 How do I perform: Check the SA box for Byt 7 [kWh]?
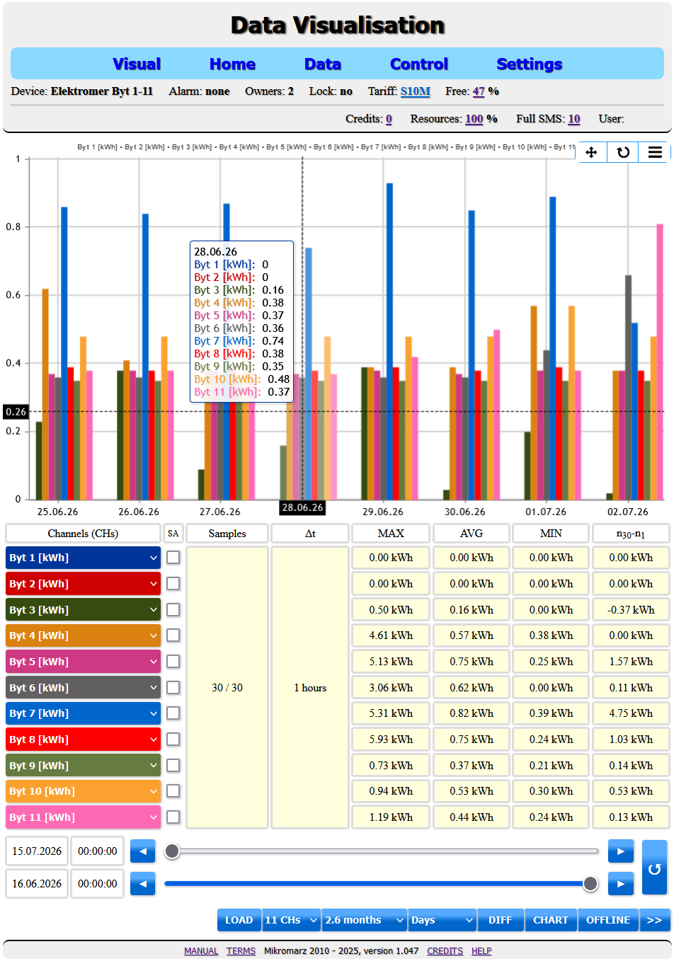(x=173, y=713)
